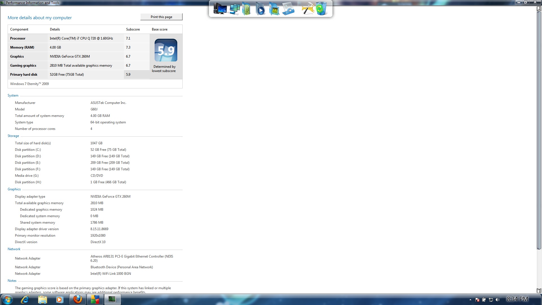Click the DirectX 10 value
Image resolution: width=542 pixels, height=305 pixels.
click(x=98, y=242)
